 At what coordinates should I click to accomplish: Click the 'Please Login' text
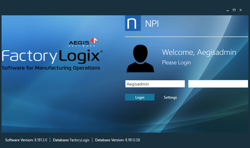click(176, 63)
